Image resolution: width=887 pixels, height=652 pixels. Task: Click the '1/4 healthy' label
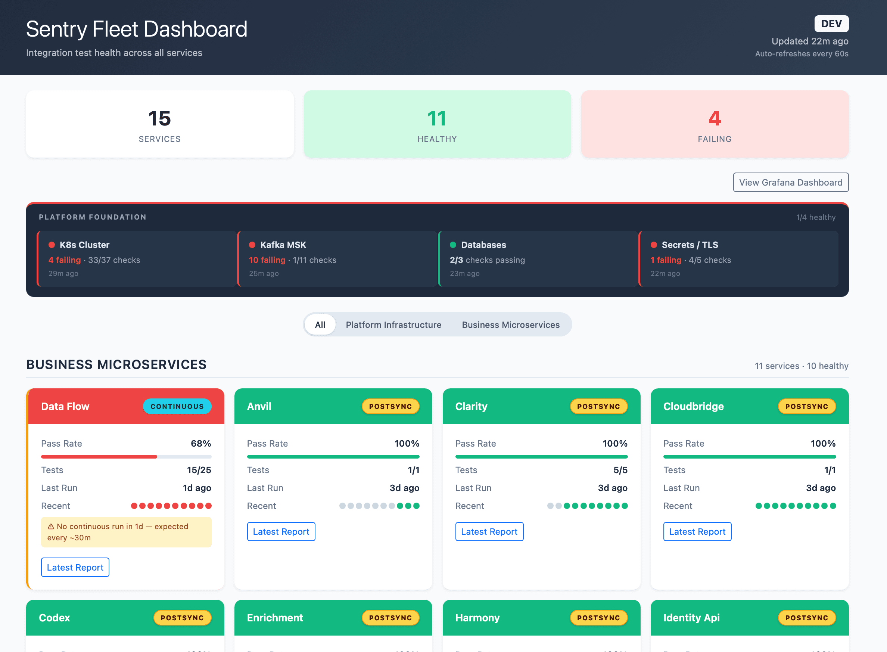click(816, 217)
